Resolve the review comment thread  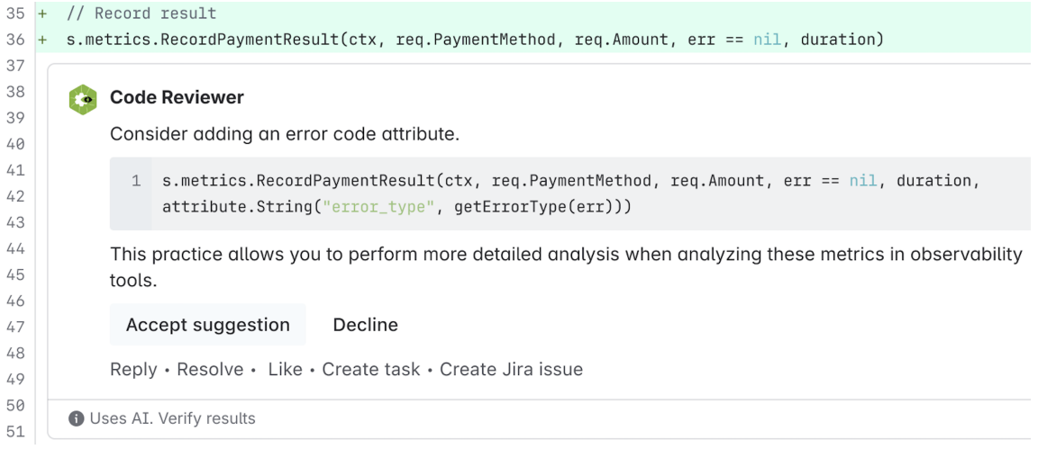[210, 369]
